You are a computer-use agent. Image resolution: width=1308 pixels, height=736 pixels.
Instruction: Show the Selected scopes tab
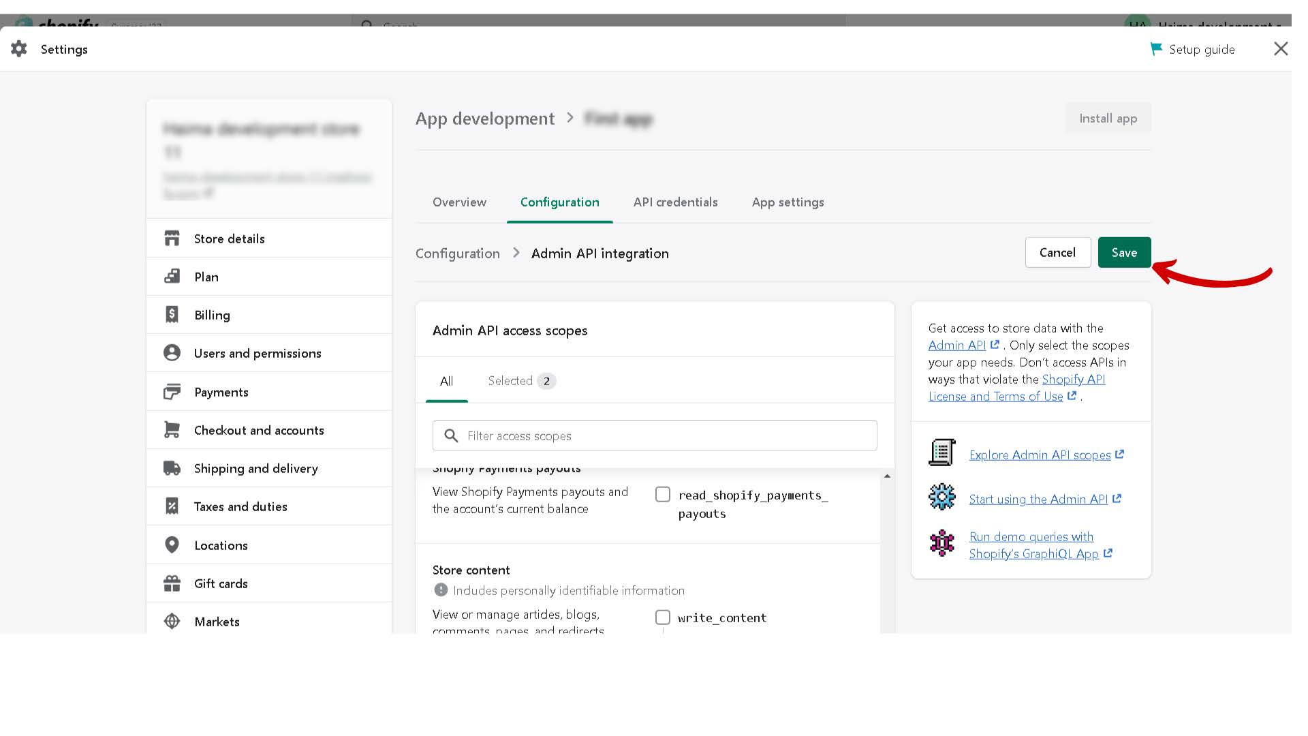pyautogui.click(x=521, y=381)
